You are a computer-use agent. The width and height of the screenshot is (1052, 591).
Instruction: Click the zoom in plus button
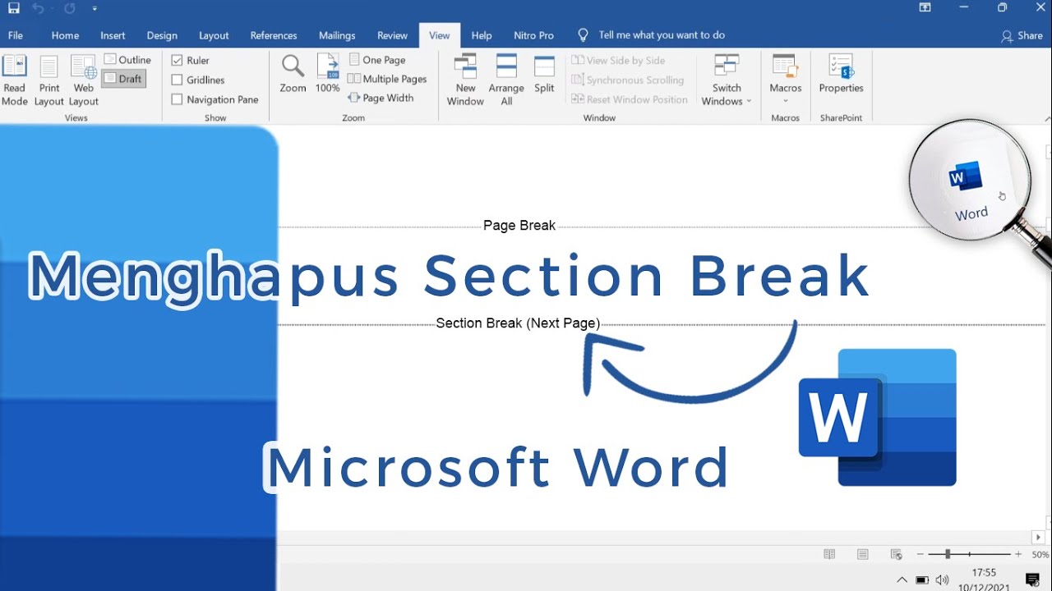coord(1018,554)
